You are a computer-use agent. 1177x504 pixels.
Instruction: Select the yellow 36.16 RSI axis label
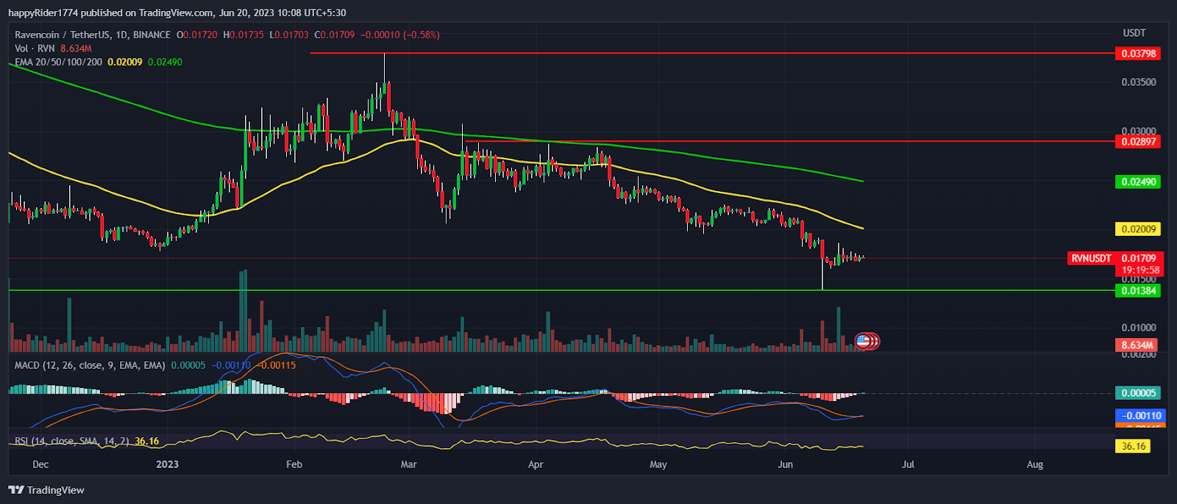[1134, 446]
